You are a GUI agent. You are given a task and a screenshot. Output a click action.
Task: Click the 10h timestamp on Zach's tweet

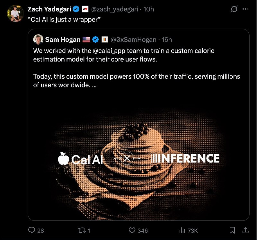148,9
